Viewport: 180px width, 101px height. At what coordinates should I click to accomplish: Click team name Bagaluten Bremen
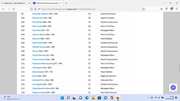click(108, 76)
